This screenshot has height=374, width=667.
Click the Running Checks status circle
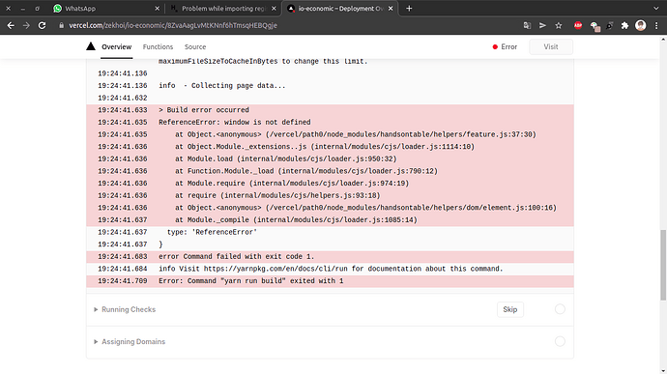point(560,309)
